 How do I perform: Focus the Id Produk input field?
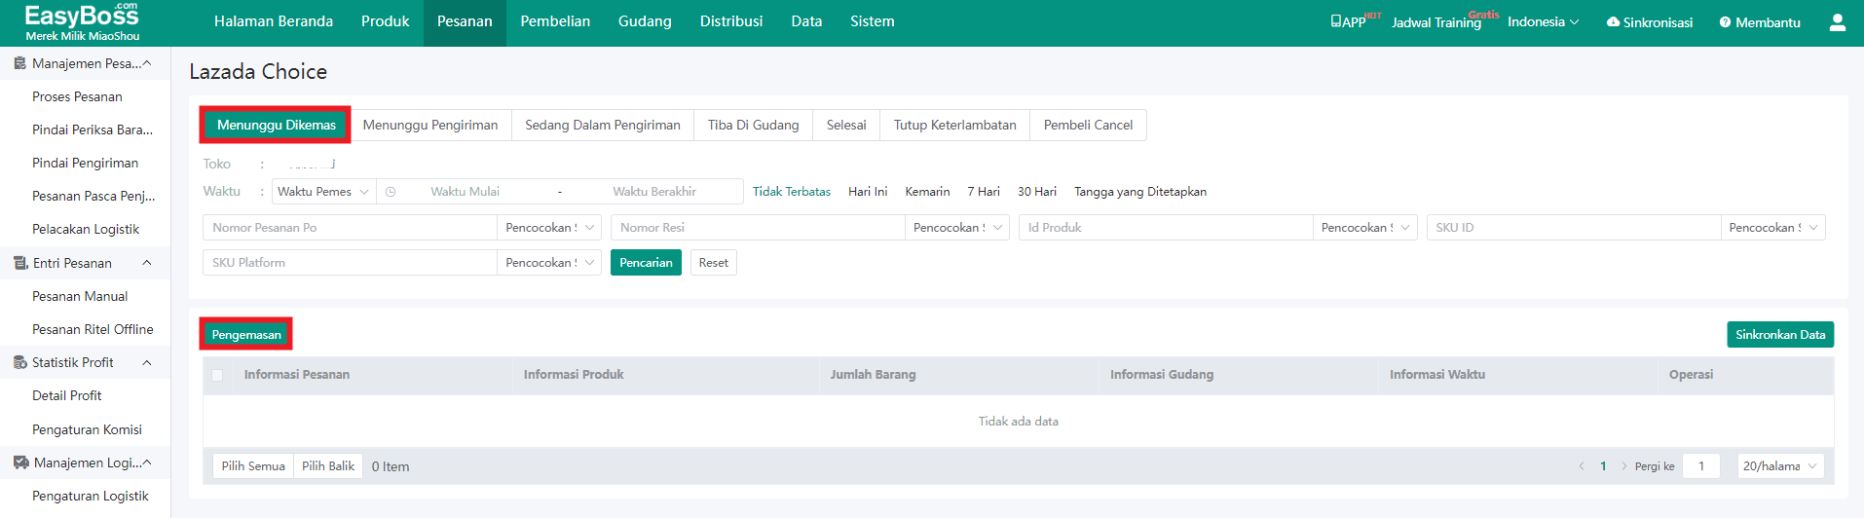1167,228
